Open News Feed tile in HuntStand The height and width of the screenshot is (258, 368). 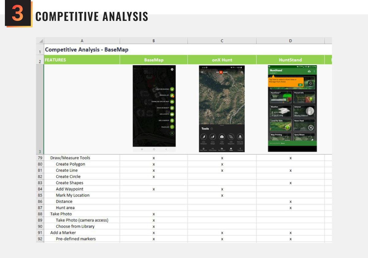coord(304,125)
